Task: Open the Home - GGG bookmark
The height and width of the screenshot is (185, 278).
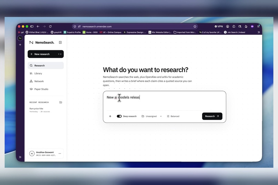Action: 90,32
